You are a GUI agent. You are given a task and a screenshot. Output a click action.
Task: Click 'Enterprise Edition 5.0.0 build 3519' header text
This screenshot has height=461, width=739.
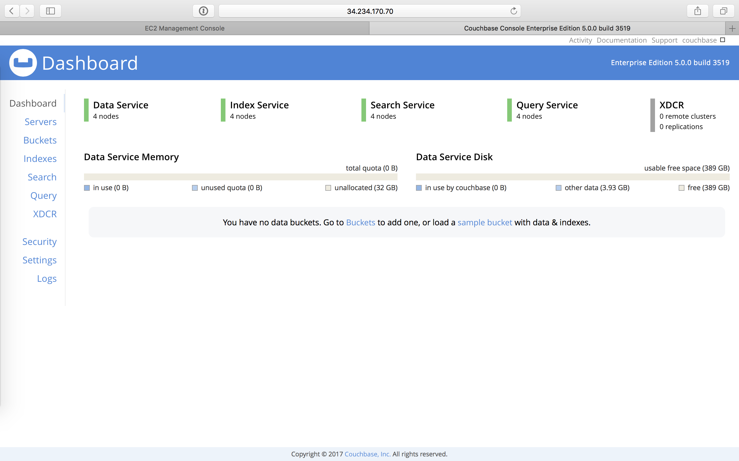670,63
